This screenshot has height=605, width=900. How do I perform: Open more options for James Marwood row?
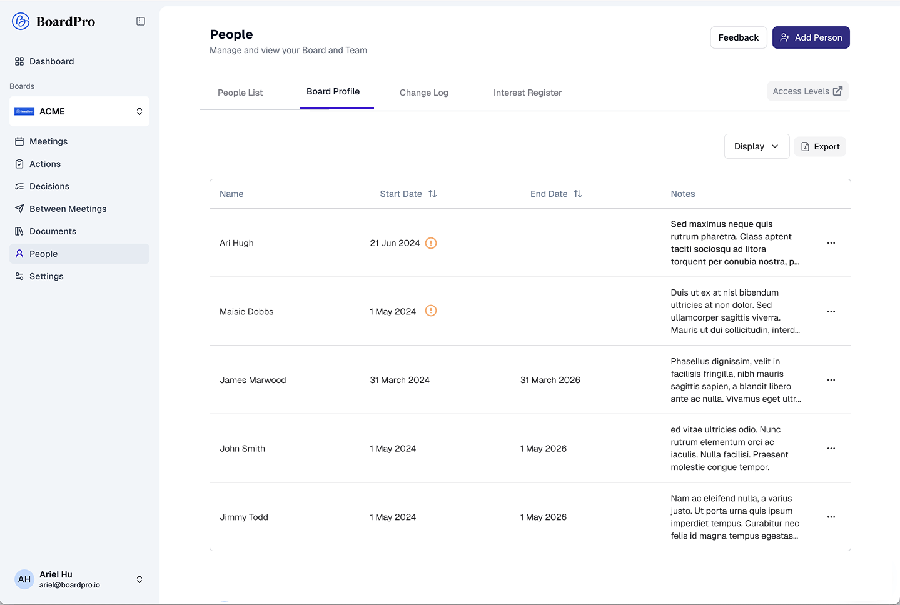[831, 380]
